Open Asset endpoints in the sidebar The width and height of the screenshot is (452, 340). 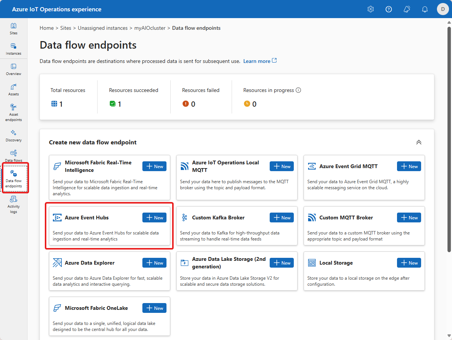pos(14,113)
